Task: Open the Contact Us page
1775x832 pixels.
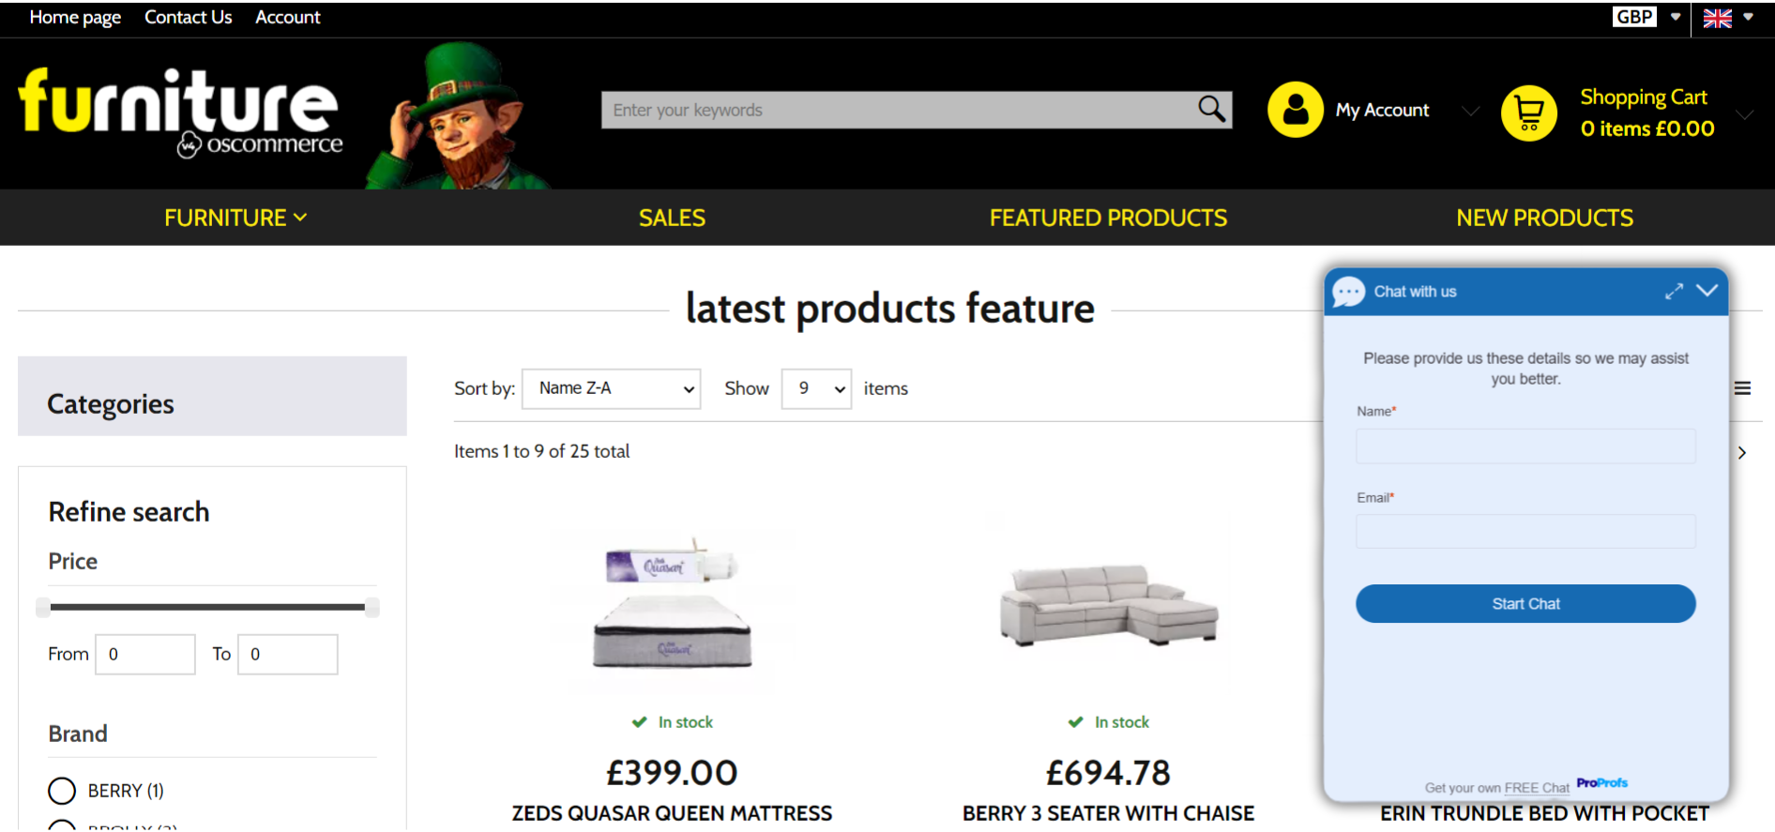Action: coord(188,17)
